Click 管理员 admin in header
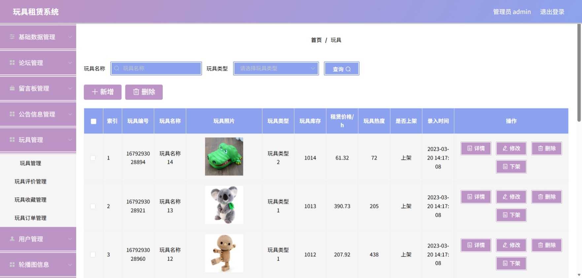Viewport: 582px width, 278px height. point(512,12)
